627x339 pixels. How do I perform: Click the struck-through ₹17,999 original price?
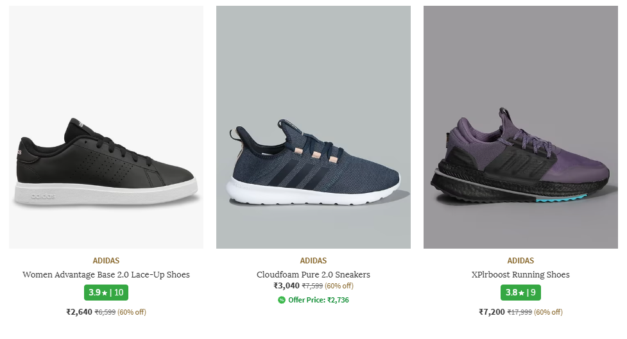click(519, 312)
